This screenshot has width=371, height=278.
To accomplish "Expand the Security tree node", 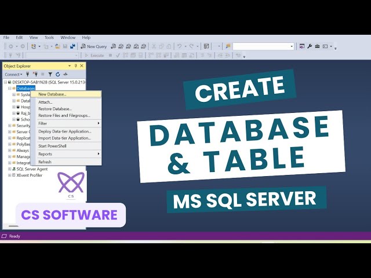I will point(10,126).
